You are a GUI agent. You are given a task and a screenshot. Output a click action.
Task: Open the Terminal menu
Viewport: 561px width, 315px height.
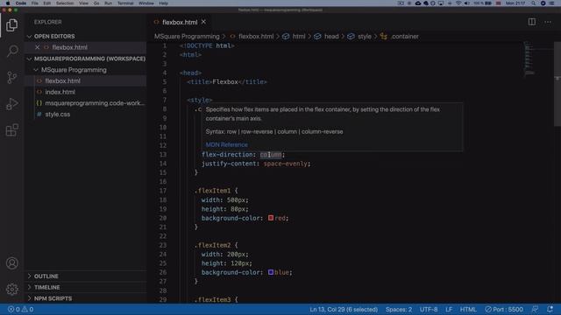[x=125, y=3]
